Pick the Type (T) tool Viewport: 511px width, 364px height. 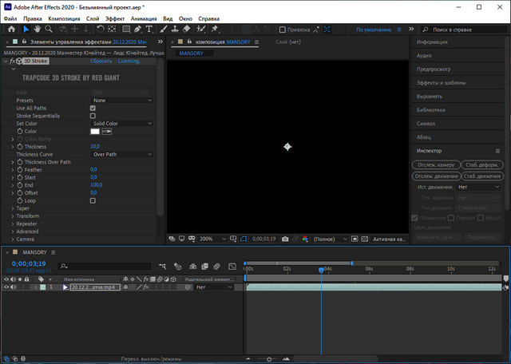149,29
